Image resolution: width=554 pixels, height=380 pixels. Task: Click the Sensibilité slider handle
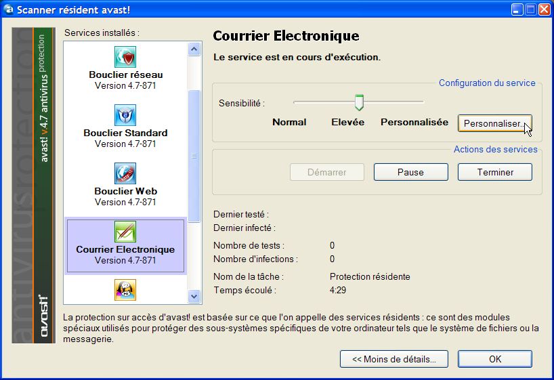[359, 102]
